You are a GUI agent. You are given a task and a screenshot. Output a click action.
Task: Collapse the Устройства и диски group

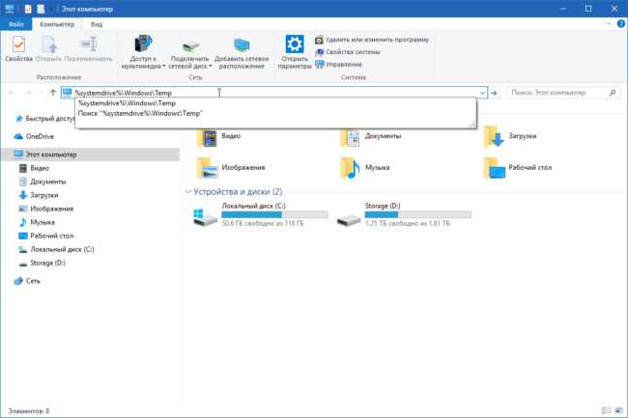tap(188, 192)
